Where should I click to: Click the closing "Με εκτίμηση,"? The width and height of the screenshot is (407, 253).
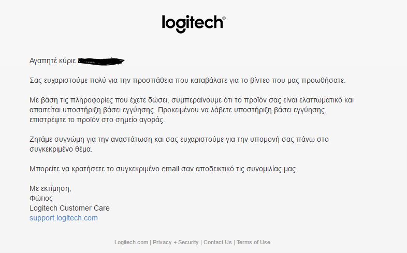click(x=50, y=188)
